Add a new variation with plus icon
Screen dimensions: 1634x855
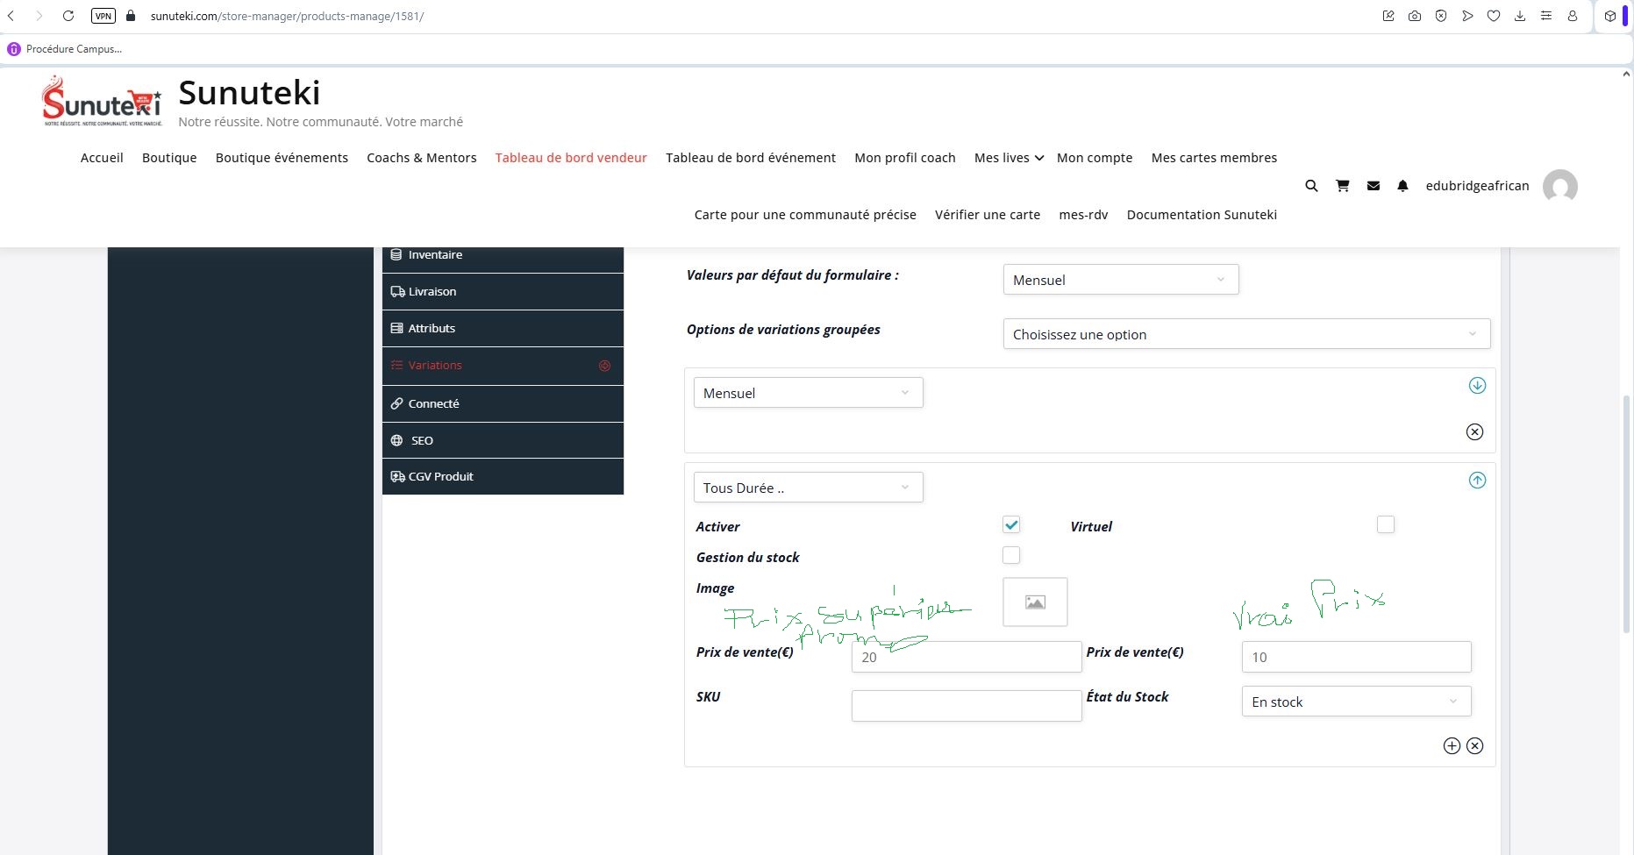point(1452,746)
